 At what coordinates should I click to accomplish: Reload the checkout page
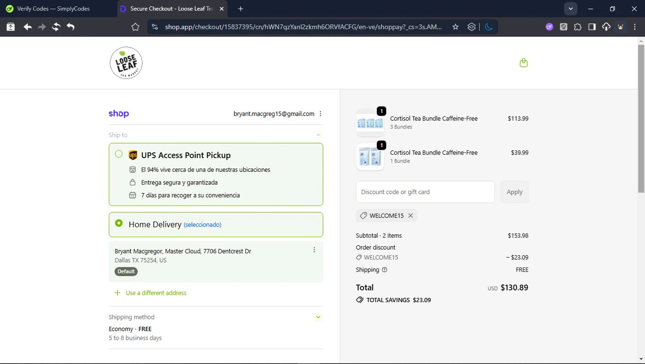point(56,27)
